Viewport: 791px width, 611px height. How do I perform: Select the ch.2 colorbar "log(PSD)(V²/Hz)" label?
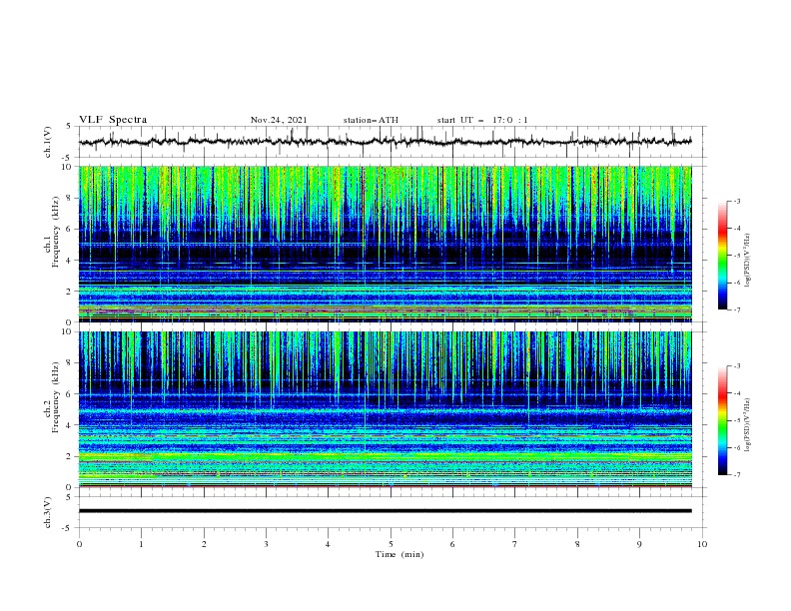pyautogui.click(x=748, y=424)
